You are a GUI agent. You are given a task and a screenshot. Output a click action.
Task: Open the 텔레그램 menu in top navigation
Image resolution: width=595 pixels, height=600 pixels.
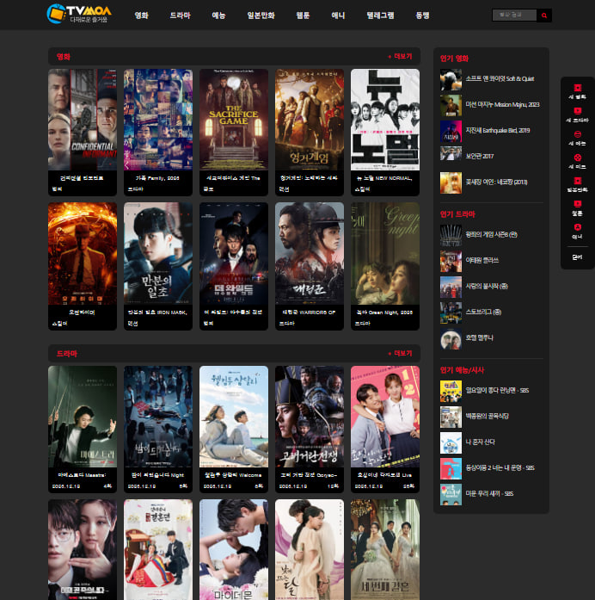[380, 15]
